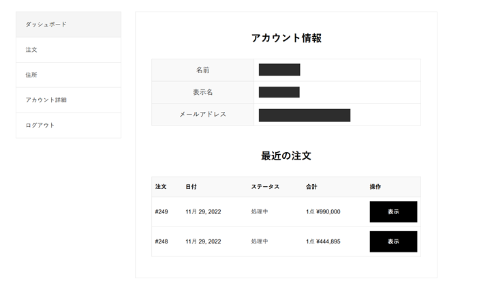Click the 合計 column header
The image size is (477, 281).
click(x=311, y=187)
